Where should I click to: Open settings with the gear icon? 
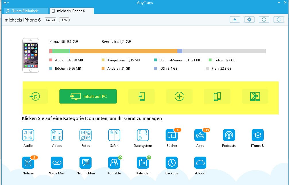[249, 20]
